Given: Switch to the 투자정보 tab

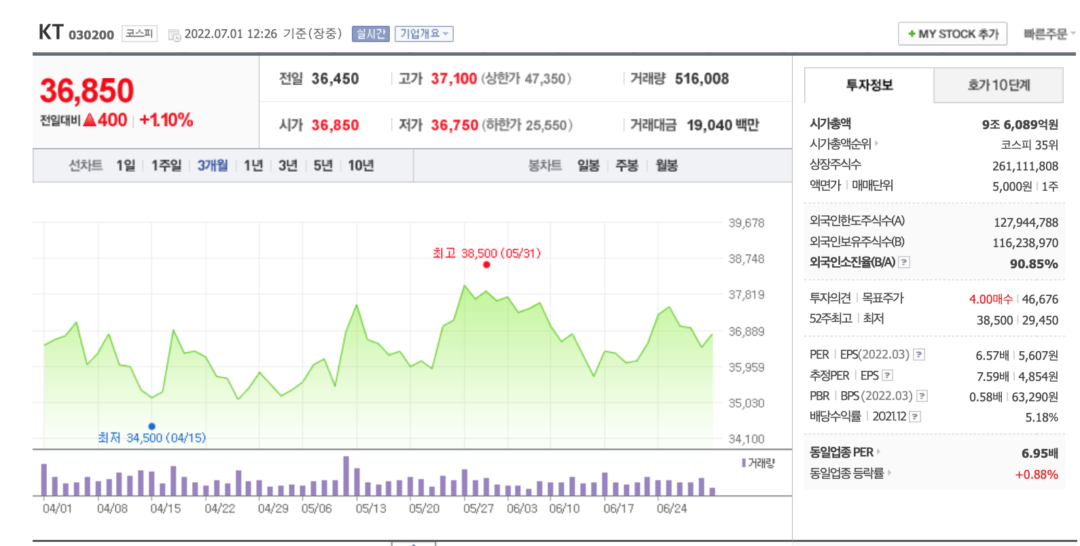Looking at the screenshot, I should tap(869, 86).
